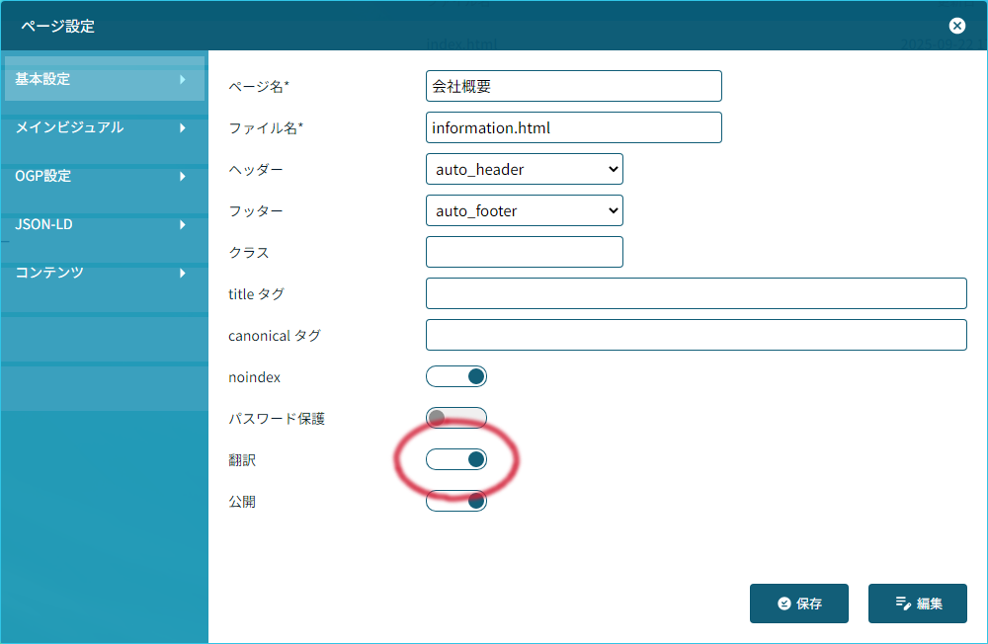Click arrow icon beside OGP設定

click(183, 177)
